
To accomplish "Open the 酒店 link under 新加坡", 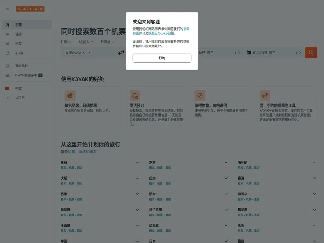I will point(80,215).
